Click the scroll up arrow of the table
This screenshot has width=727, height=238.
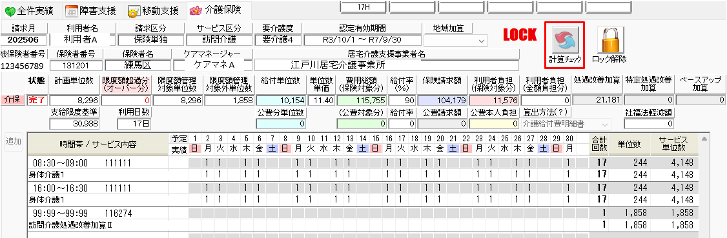[704, 139]
